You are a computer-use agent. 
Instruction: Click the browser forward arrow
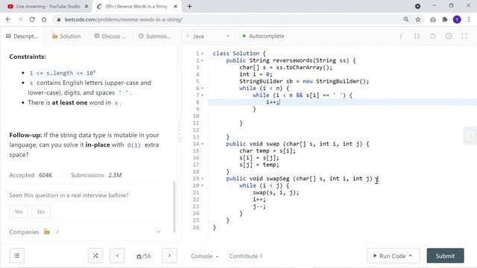(20, 19)
